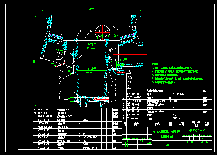Click code 'GP200.01-02' in parts list
Viewport: 217px width, 155px height.
[133, 115]
